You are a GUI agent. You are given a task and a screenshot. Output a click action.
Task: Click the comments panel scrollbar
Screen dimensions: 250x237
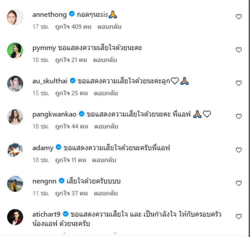pyautogui.click(x=249, y=117)
